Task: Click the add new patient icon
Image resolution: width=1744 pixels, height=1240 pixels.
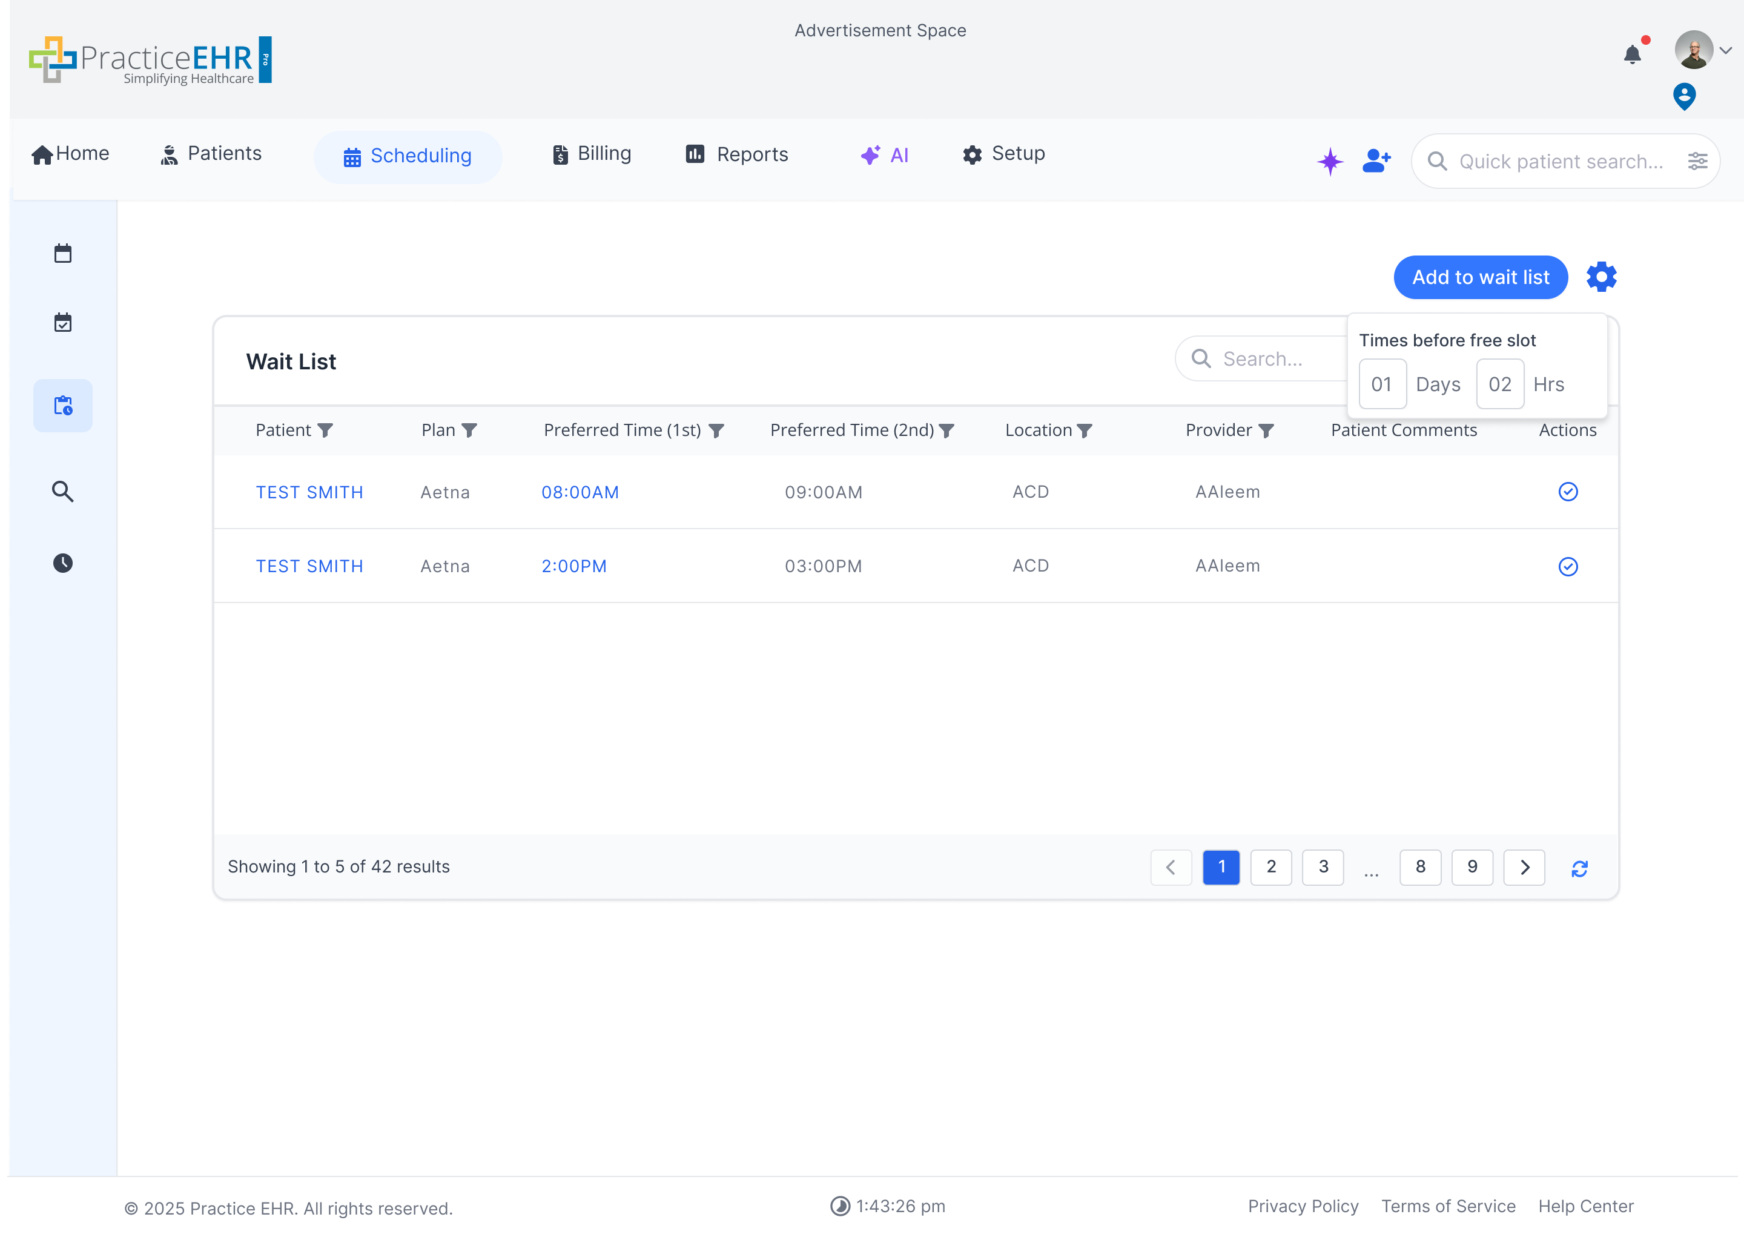Action: (x=1376, y=160)
